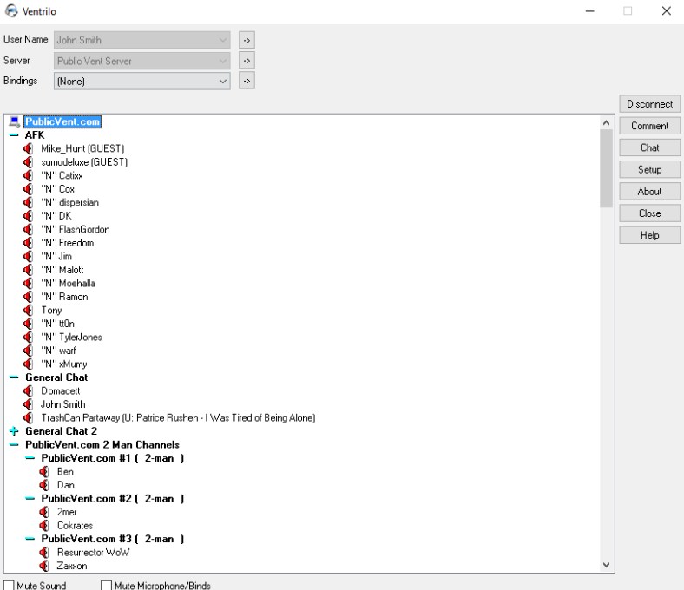Click the speaker icon beside "N" Moehalla
The height and width of the screenshot is (590, 684).
click(x=28, y=284)
